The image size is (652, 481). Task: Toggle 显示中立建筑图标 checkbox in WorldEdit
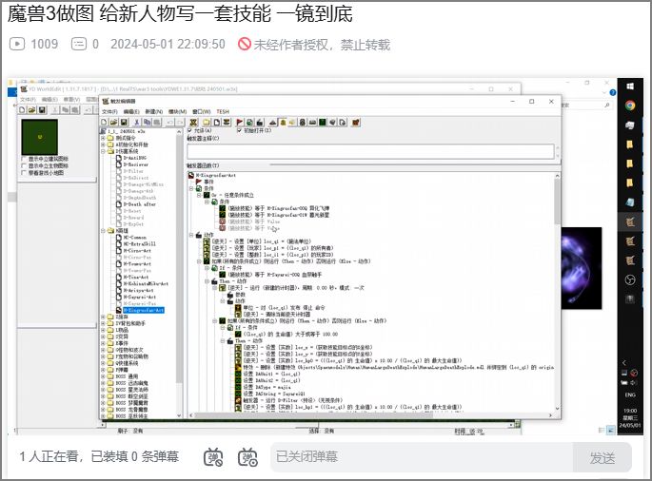24,159
